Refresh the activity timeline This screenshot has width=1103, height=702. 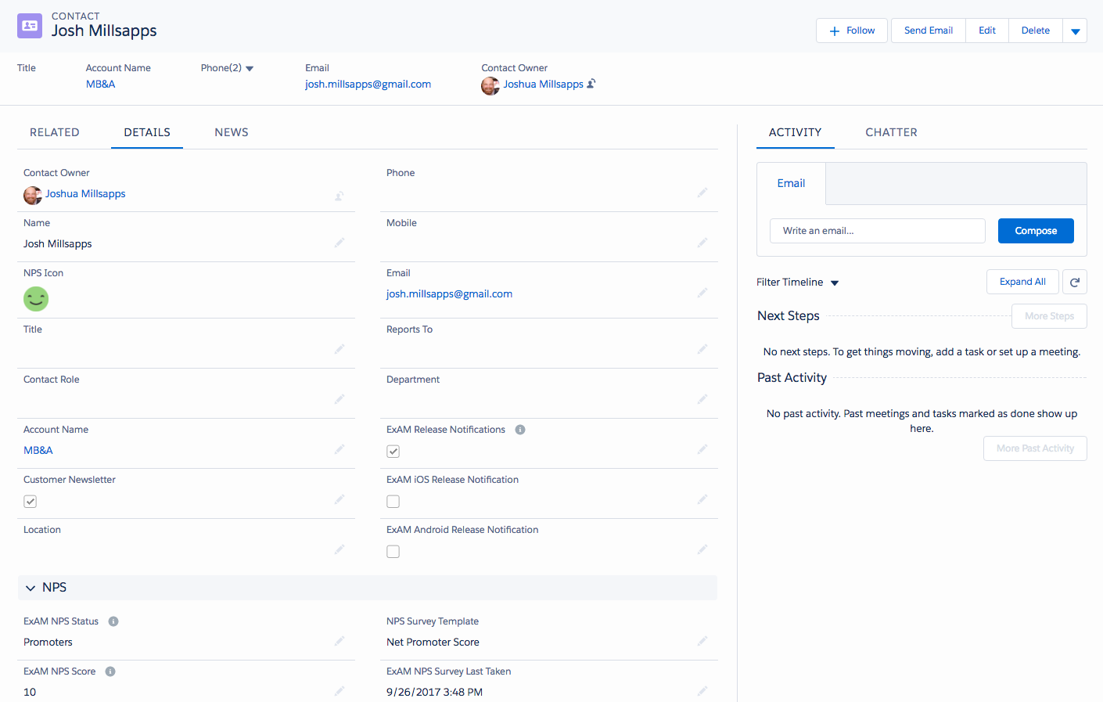1075,282
